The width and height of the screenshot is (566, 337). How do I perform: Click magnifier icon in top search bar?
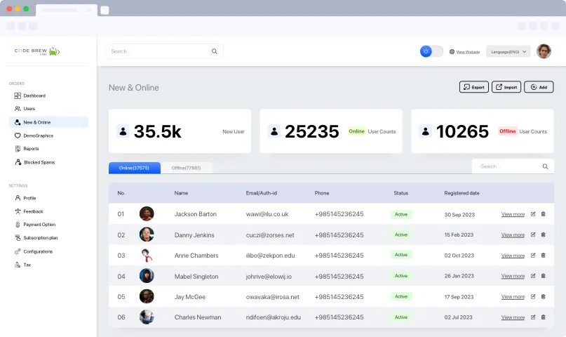(215, 51)
